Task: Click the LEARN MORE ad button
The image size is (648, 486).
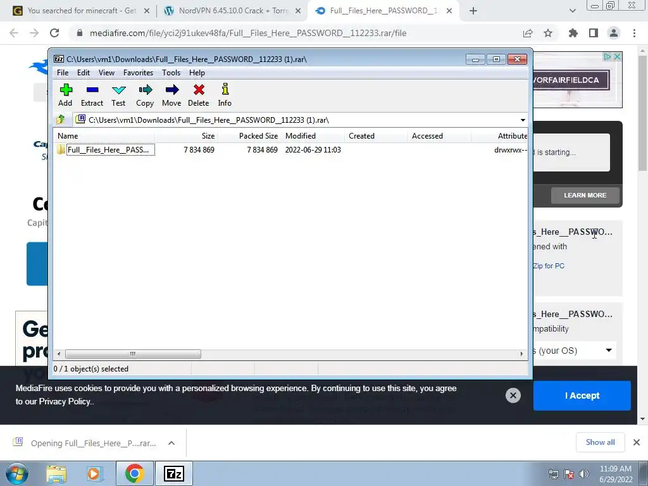Action: pos(585,195)
